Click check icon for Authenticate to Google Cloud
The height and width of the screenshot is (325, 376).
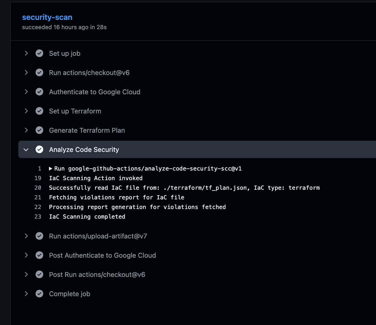(39, 92)
